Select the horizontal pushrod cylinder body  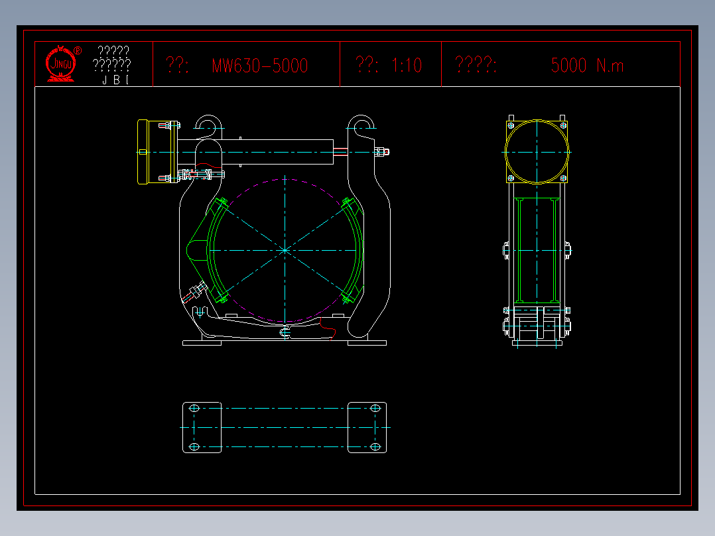click(255, 152)
